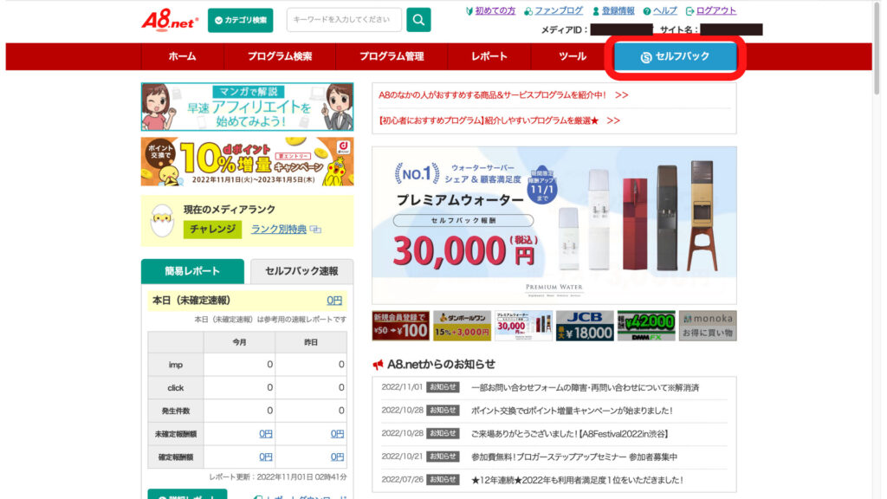Open the A8Festival2022in渋谷 notice
The width and height of the screenshot is (887, 499).
(570, 434)
